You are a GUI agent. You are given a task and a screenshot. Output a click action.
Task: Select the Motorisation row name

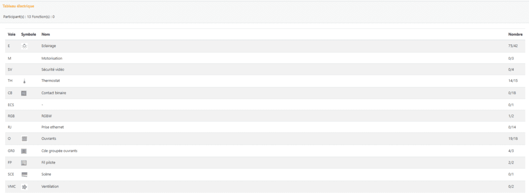[52, 58]
